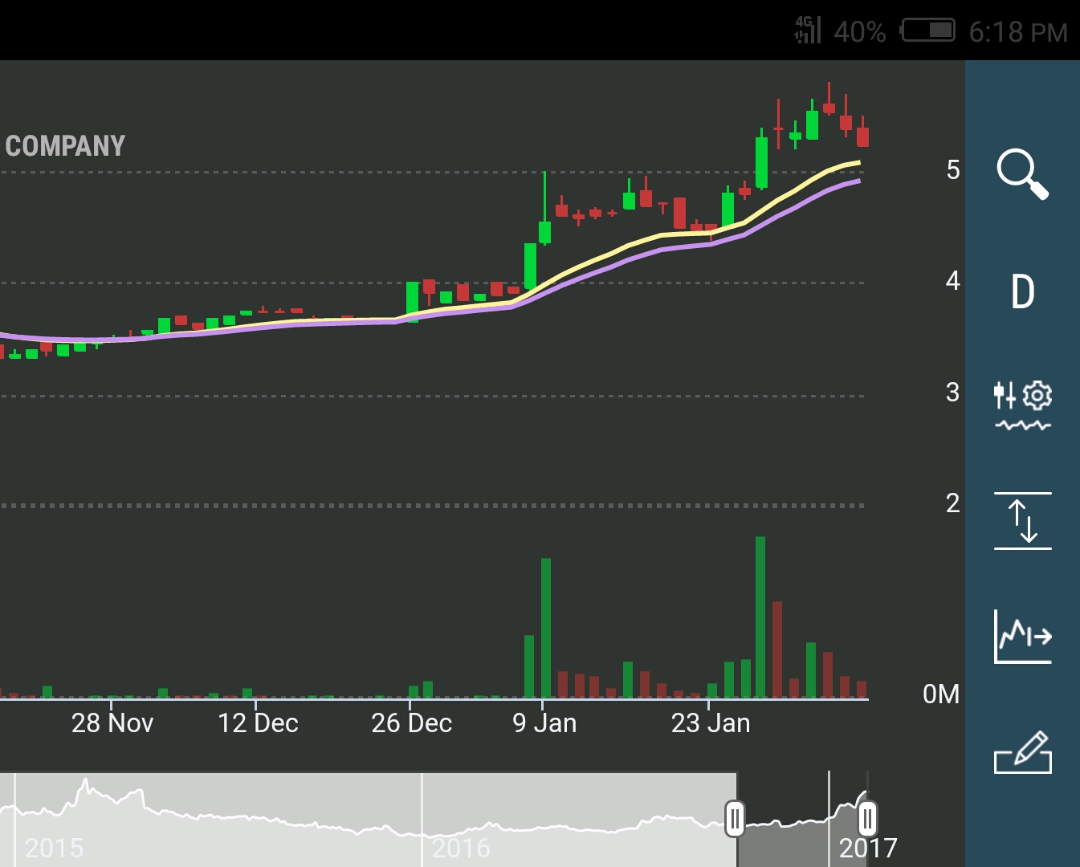
Task: Toggle the vertical scale arrows icon
Action: coord(1022,521)
